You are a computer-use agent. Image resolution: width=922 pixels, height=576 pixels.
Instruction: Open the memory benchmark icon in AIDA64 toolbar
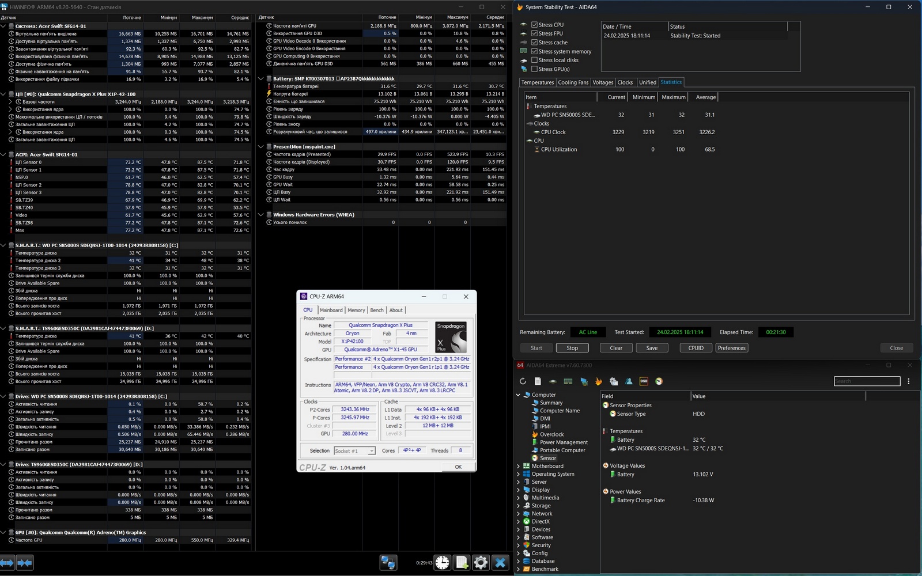(x=568, y=381)
